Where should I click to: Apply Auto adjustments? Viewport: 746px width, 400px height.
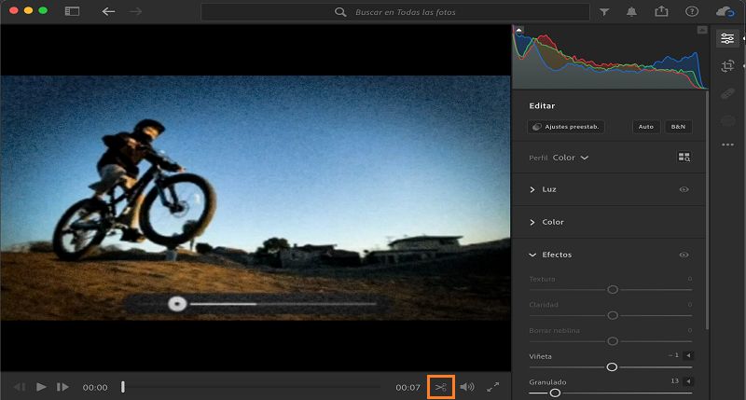[645, 127]
